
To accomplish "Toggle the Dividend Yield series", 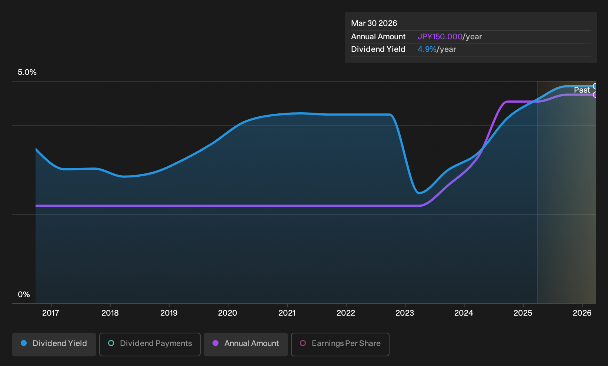I will (x=54, y=344).
